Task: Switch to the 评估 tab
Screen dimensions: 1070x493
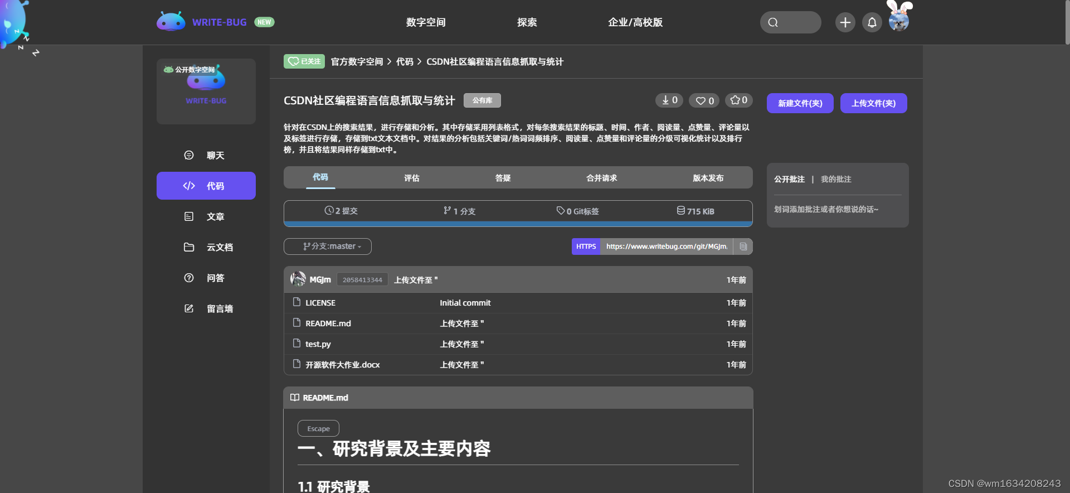Action: (x=412, y=178)
